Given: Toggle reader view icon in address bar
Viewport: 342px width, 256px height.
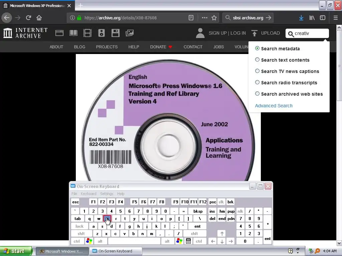Looking at the screenshot, I should [191, 18].
